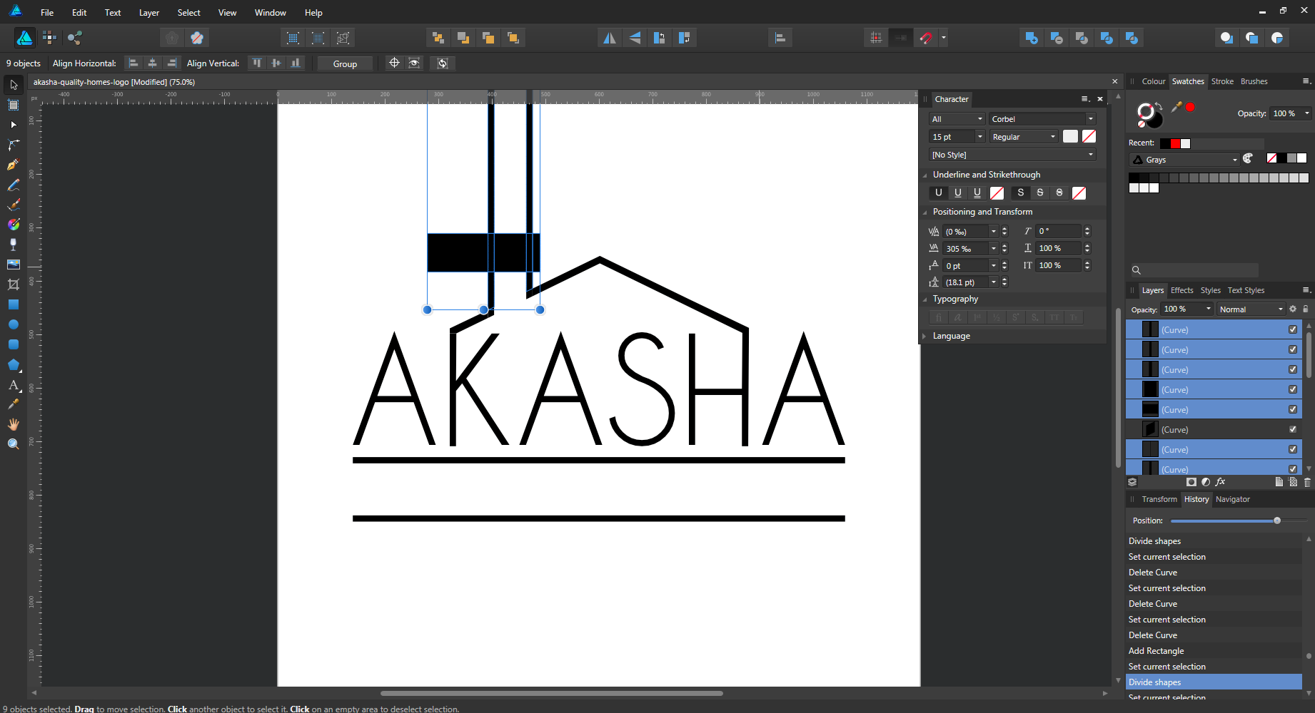Open snapping options dropdown arrow
The height and width of the screenshot is (713, 1315).
[x=944, y=38]
